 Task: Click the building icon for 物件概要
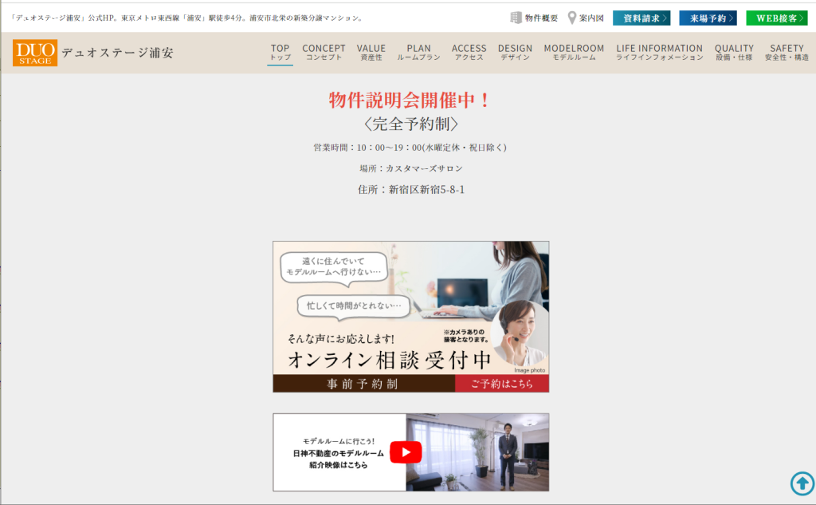(x=516, y=18)
